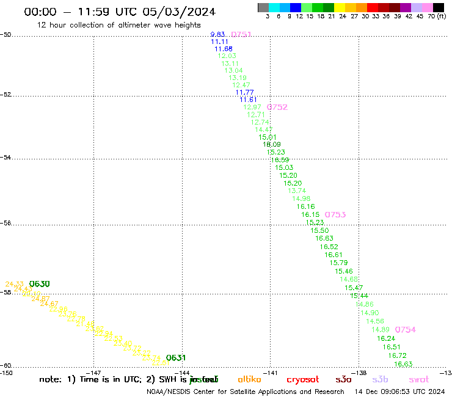Image resolution: width=452 pixels, height=397 pixels.
Task: Click the '14 Dec 09:06:53 UTC 2024' timestamp
Action: [x=400, y=392]
